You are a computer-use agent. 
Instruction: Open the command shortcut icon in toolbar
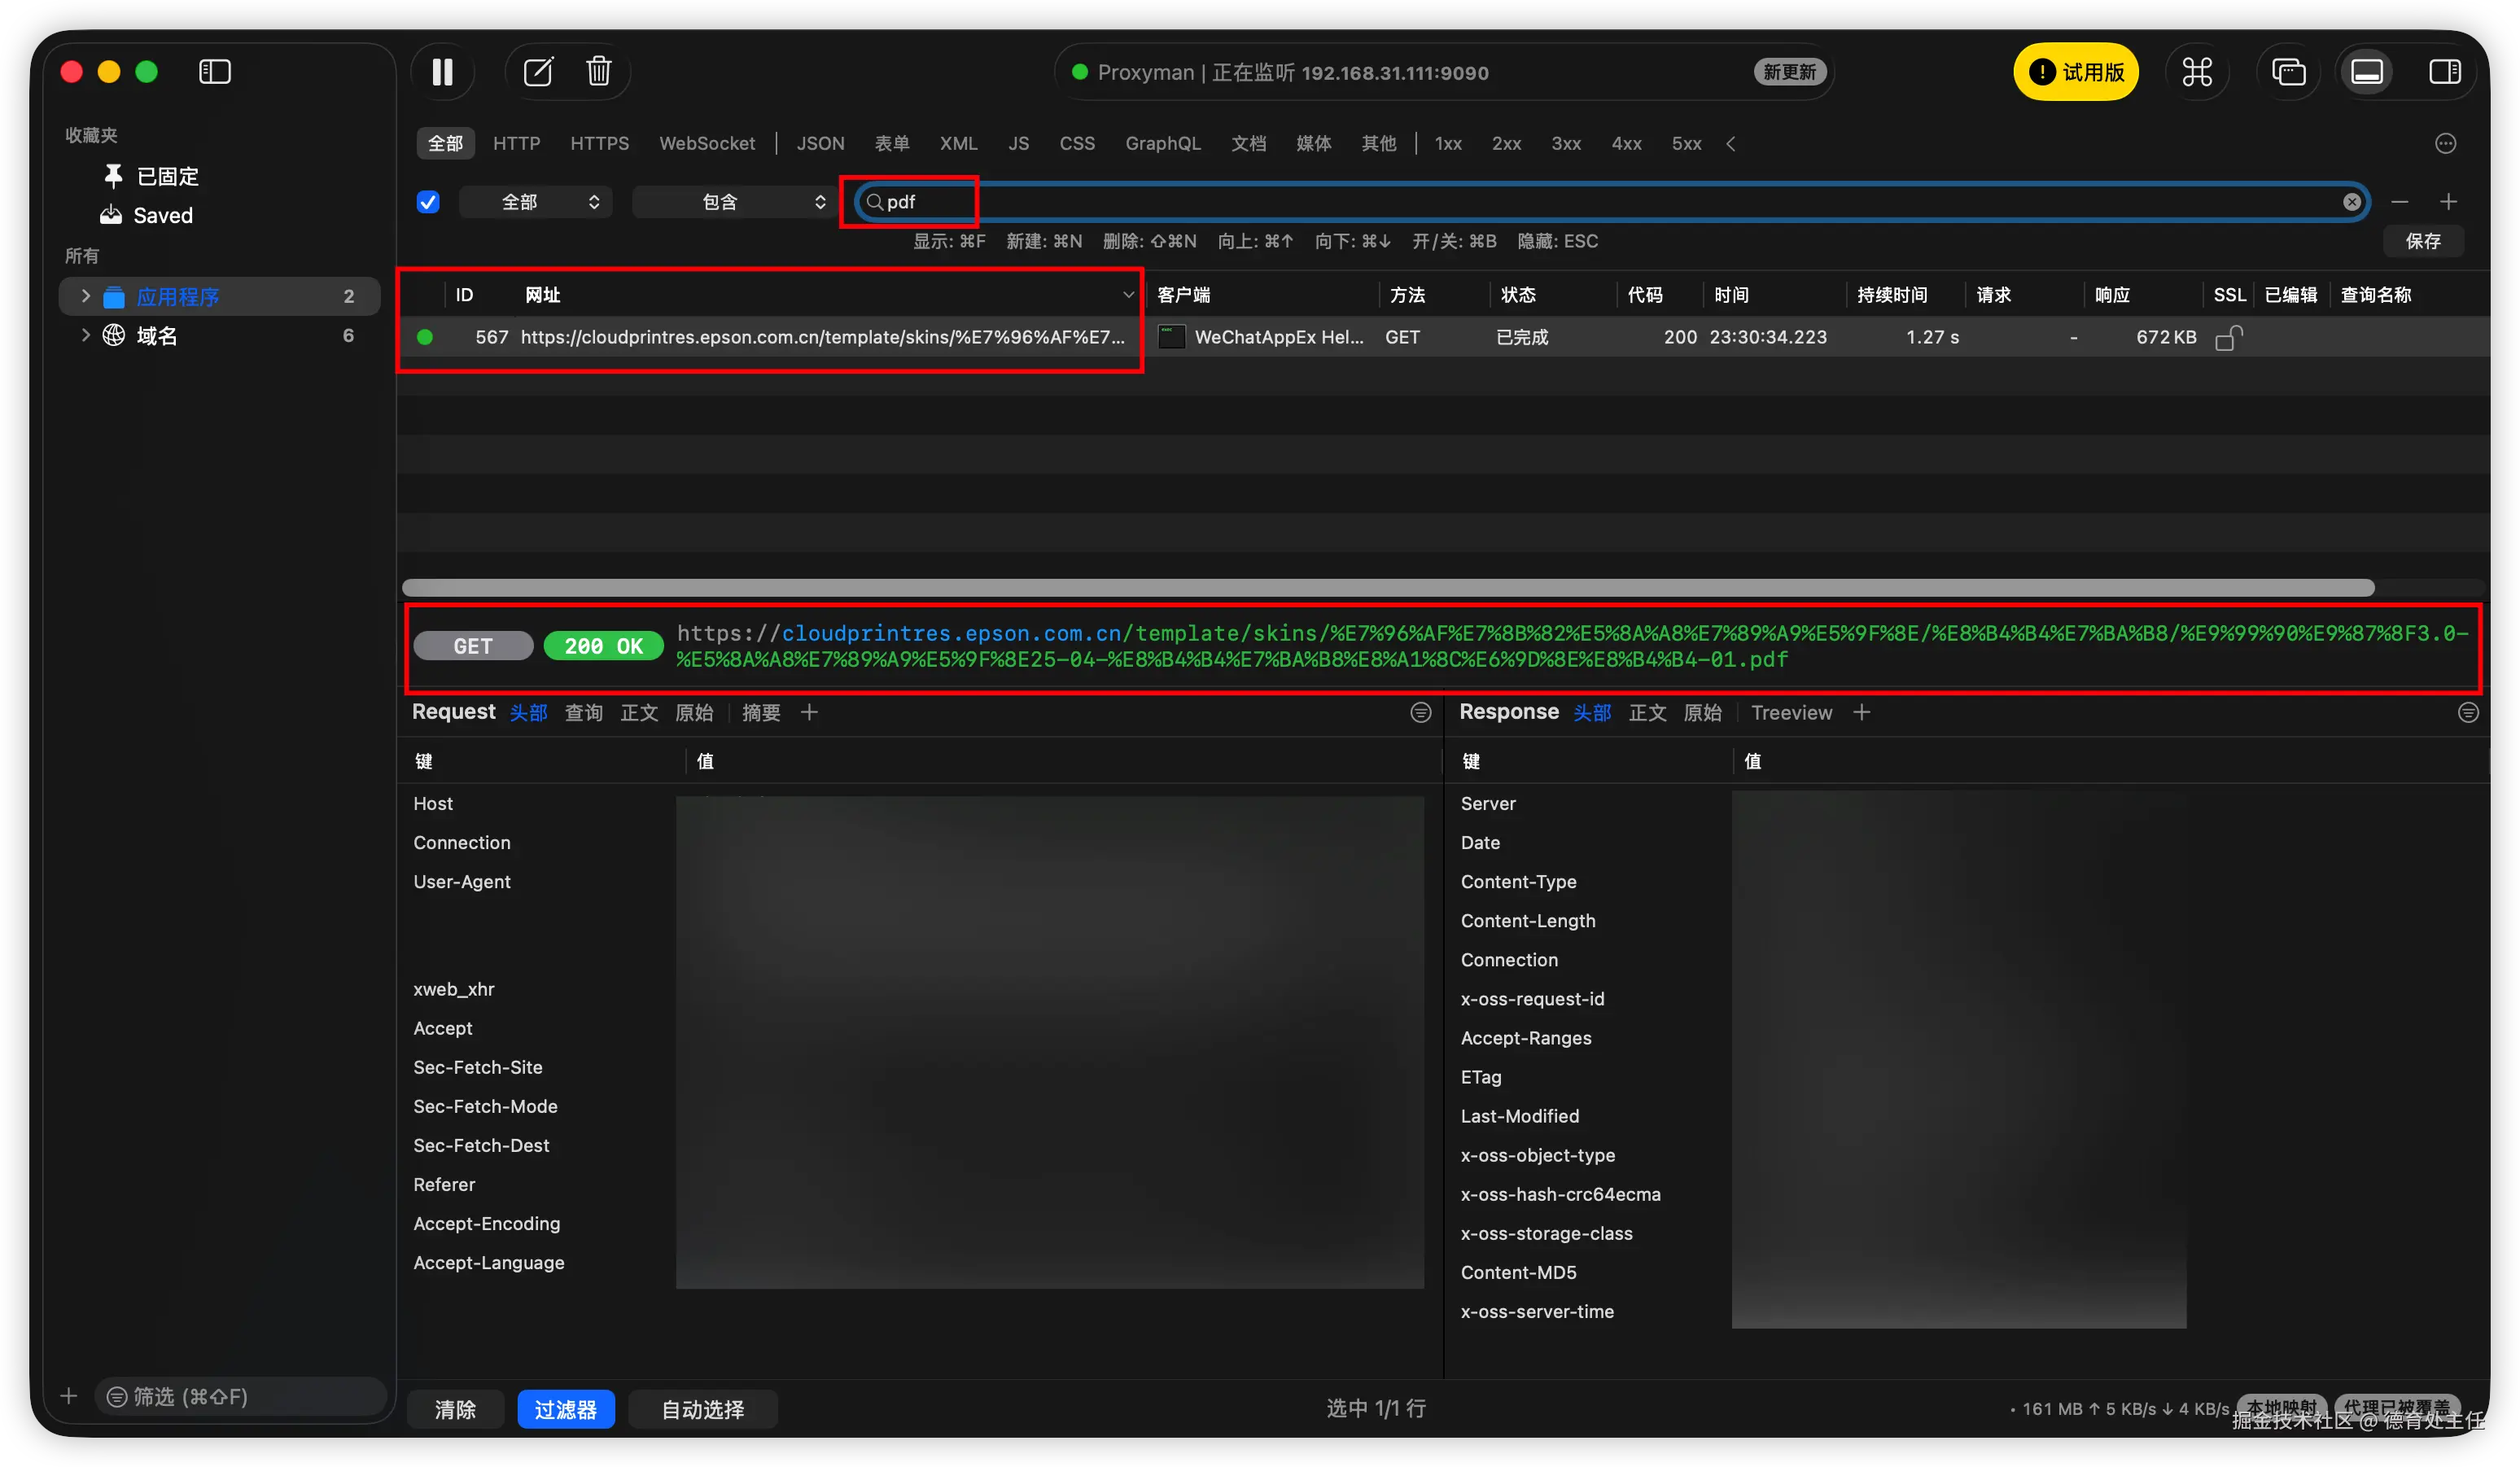(2196, 72)
